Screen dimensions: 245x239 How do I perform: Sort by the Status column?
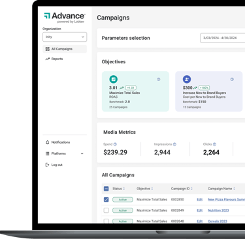[x=119, y=189]
